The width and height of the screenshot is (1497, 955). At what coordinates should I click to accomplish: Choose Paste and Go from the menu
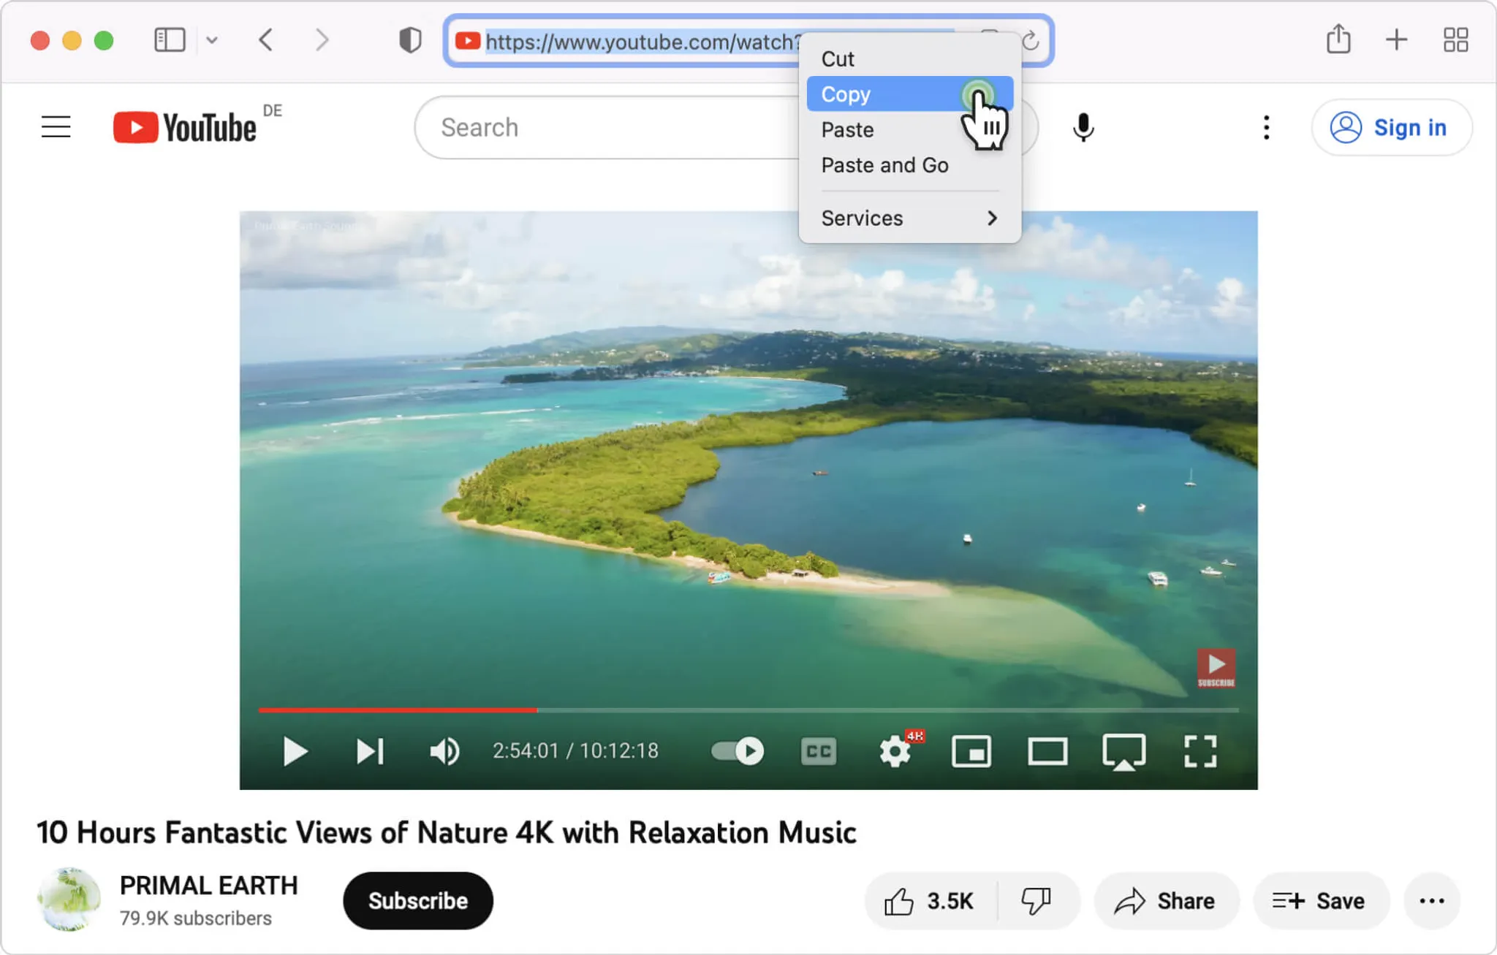point(884,165)
